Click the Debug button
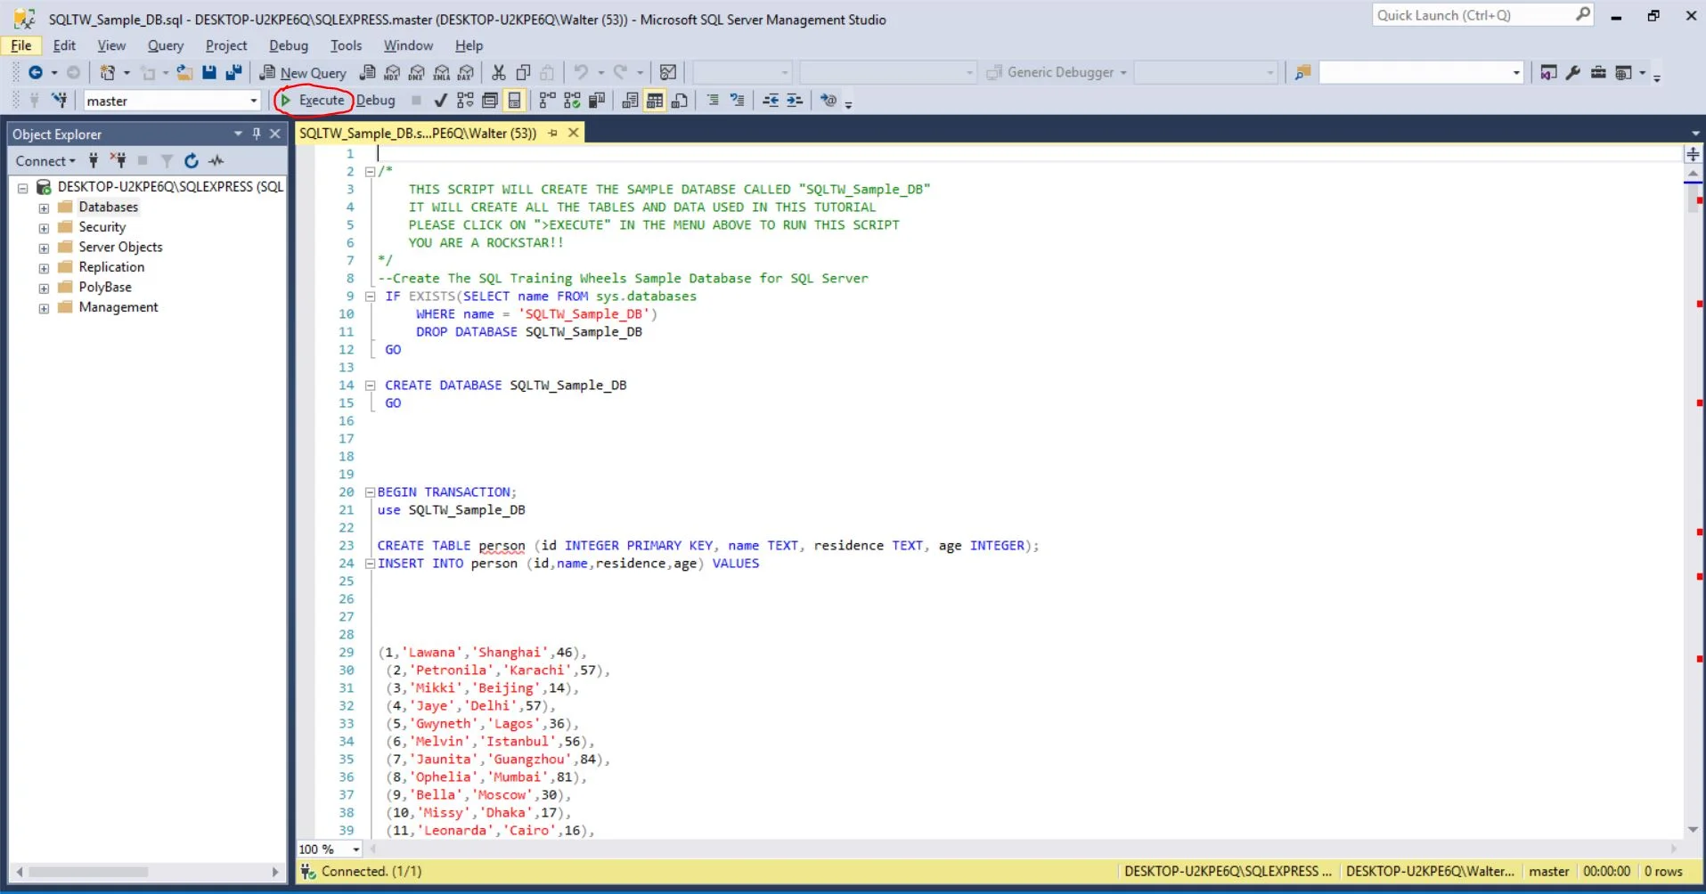1706x894 pixels. [375, 100]
